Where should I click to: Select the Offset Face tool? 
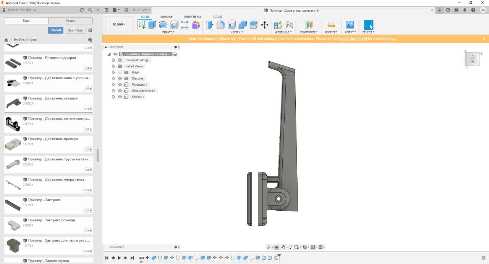253,25
